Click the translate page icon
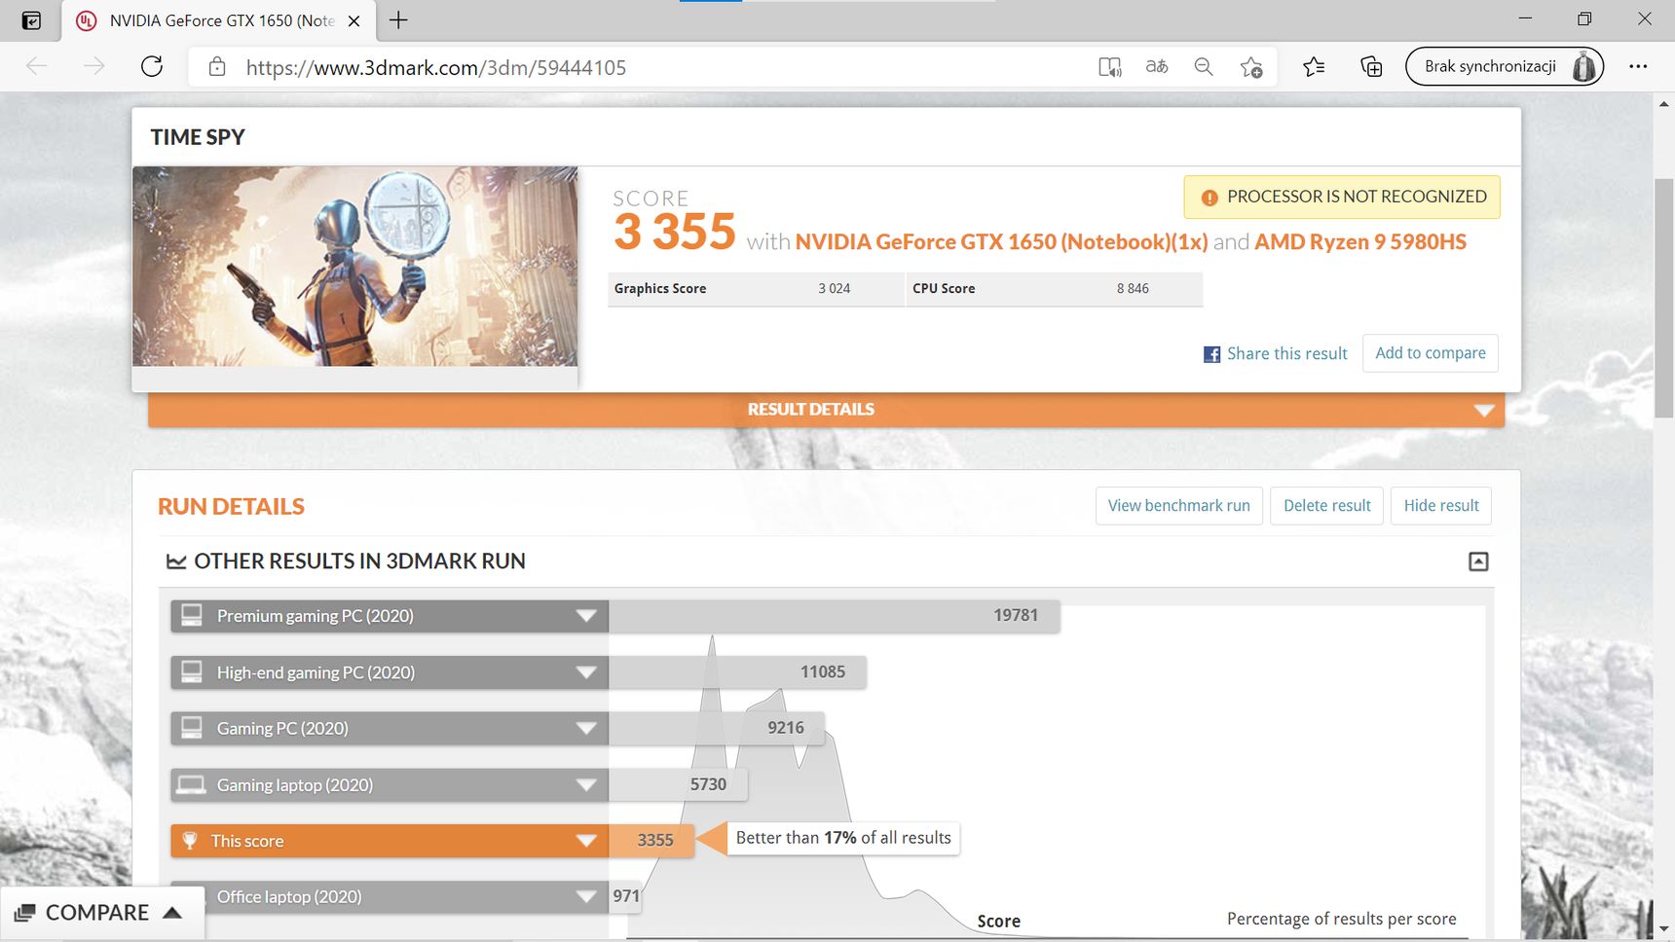Image resolution: width=1675 pixels, height=942 pixels. 1157,66
